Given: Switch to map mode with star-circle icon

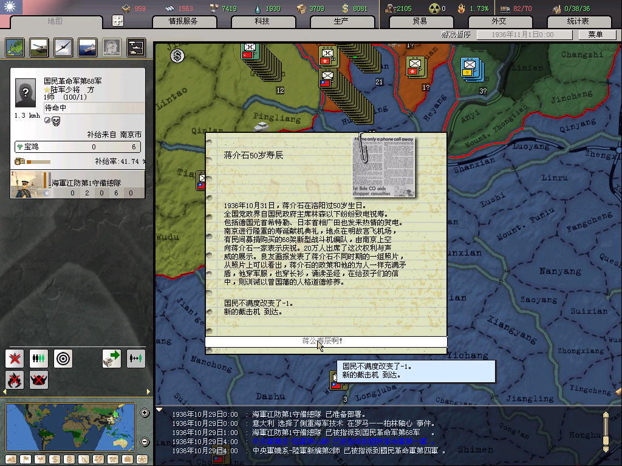Looking at the screenshot, I should click(142, 459).
